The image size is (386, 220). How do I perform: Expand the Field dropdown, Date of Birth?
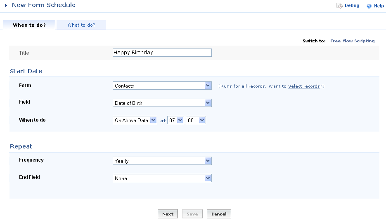[162, 103]
